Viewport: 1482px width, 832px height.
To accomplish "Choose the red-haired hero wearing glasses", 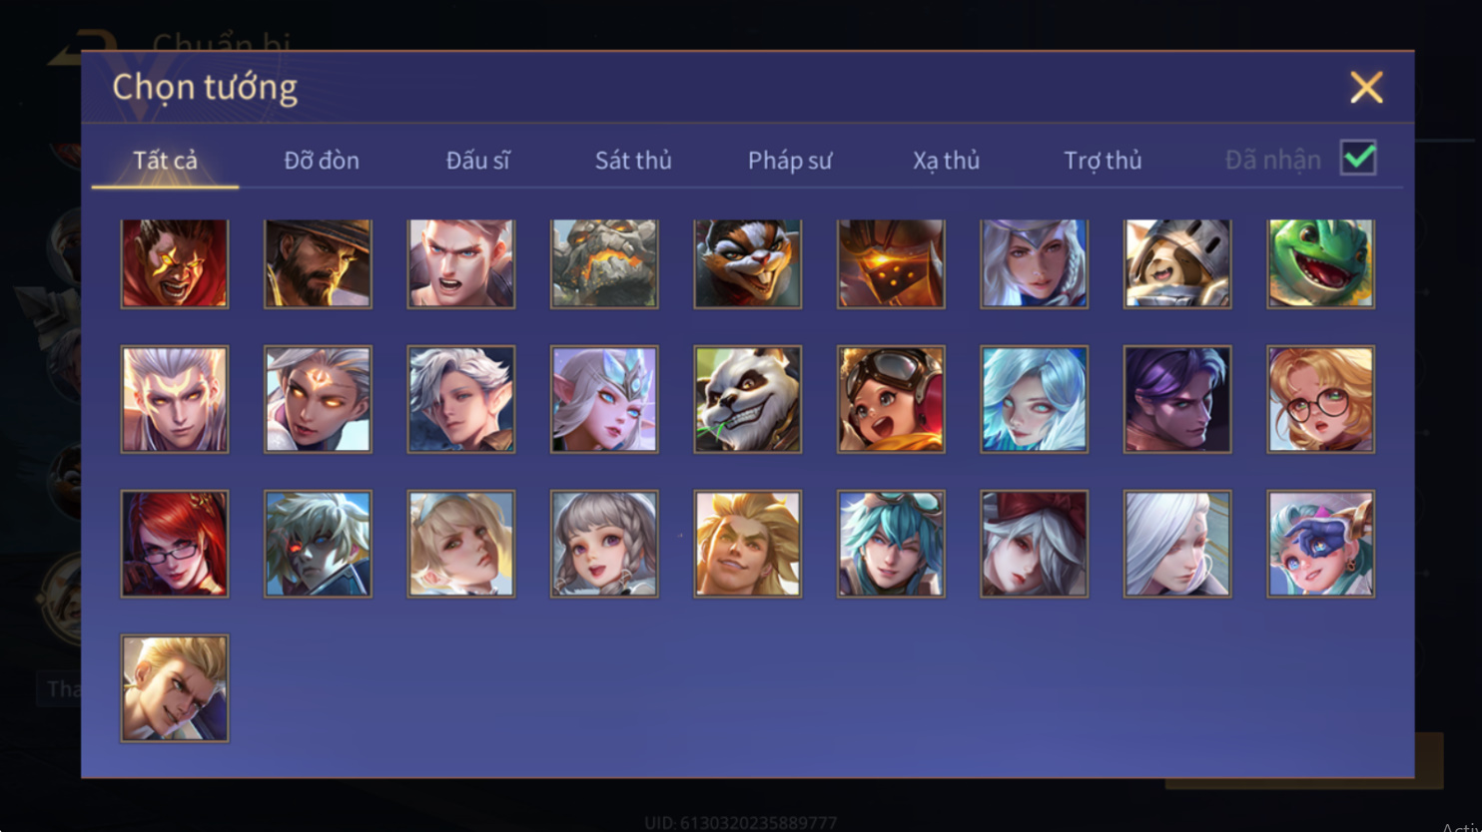I will pos(175,544).
